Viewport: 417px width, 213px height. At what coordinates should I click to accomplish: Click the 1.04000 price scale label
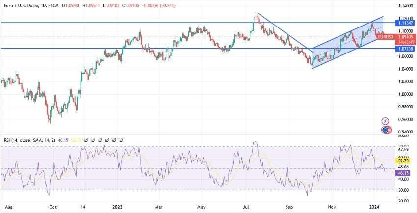point(406,69)
